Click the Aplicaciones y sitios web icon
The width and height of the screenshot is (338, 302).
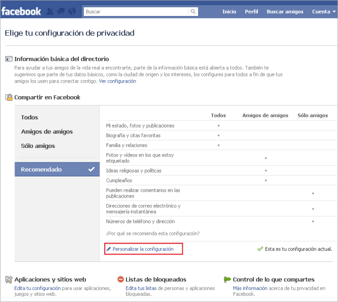coord(9,280)
